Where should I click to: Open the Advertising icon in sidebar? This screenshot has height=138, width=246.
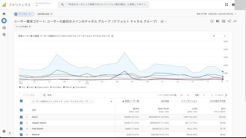pos(4,34)
